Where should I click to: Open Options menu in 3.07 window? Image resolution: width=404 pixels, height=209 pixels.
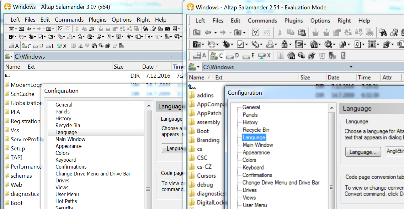[122, 20]
